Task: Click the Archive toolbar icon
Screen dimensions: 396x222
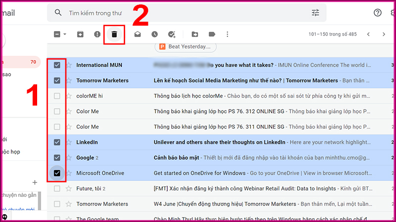Action: click(80, 34)
